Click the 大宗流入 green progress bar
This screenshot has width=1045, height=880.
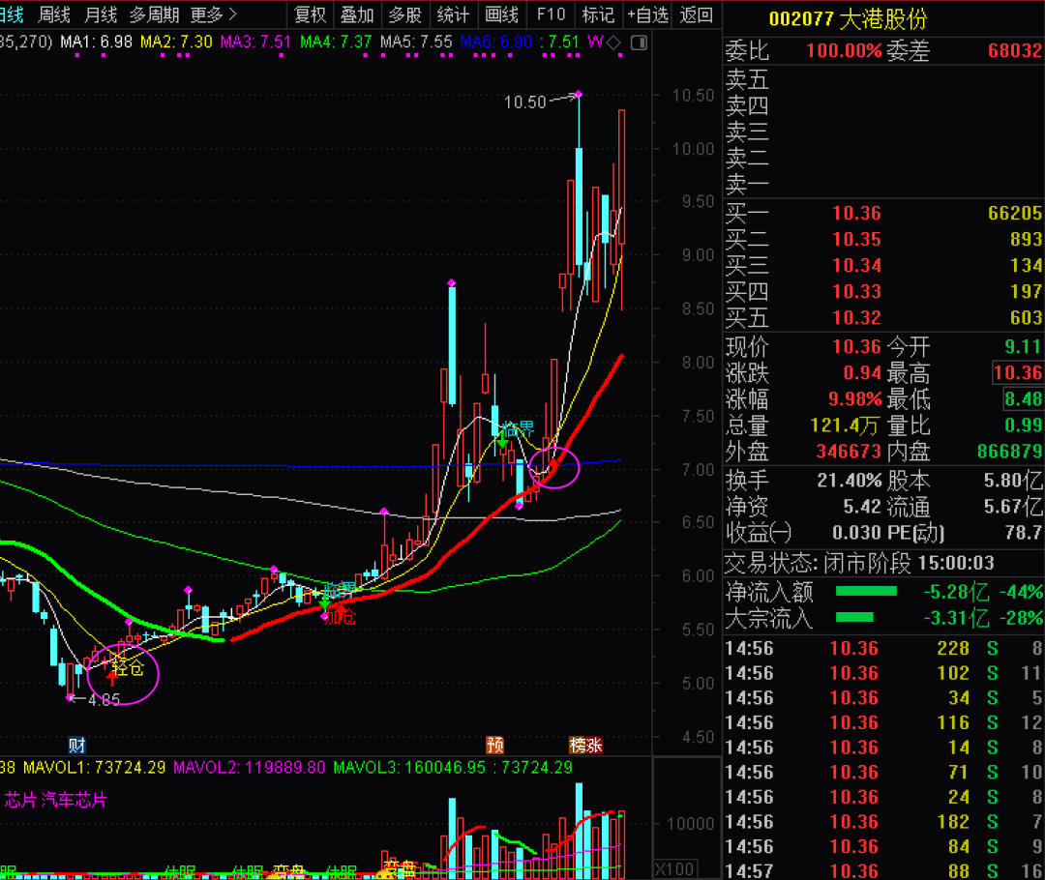[x=854, y=618]
